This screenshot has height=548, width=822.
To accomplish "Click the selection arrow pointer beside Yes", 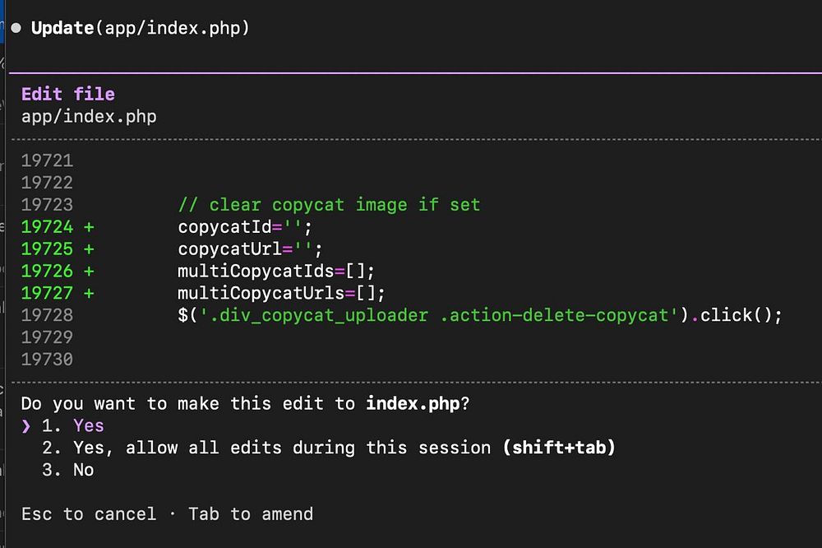I will [26, 426].
